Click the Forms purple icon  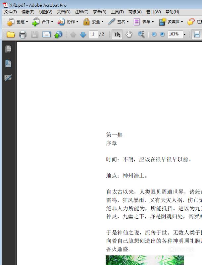(136, 22)
